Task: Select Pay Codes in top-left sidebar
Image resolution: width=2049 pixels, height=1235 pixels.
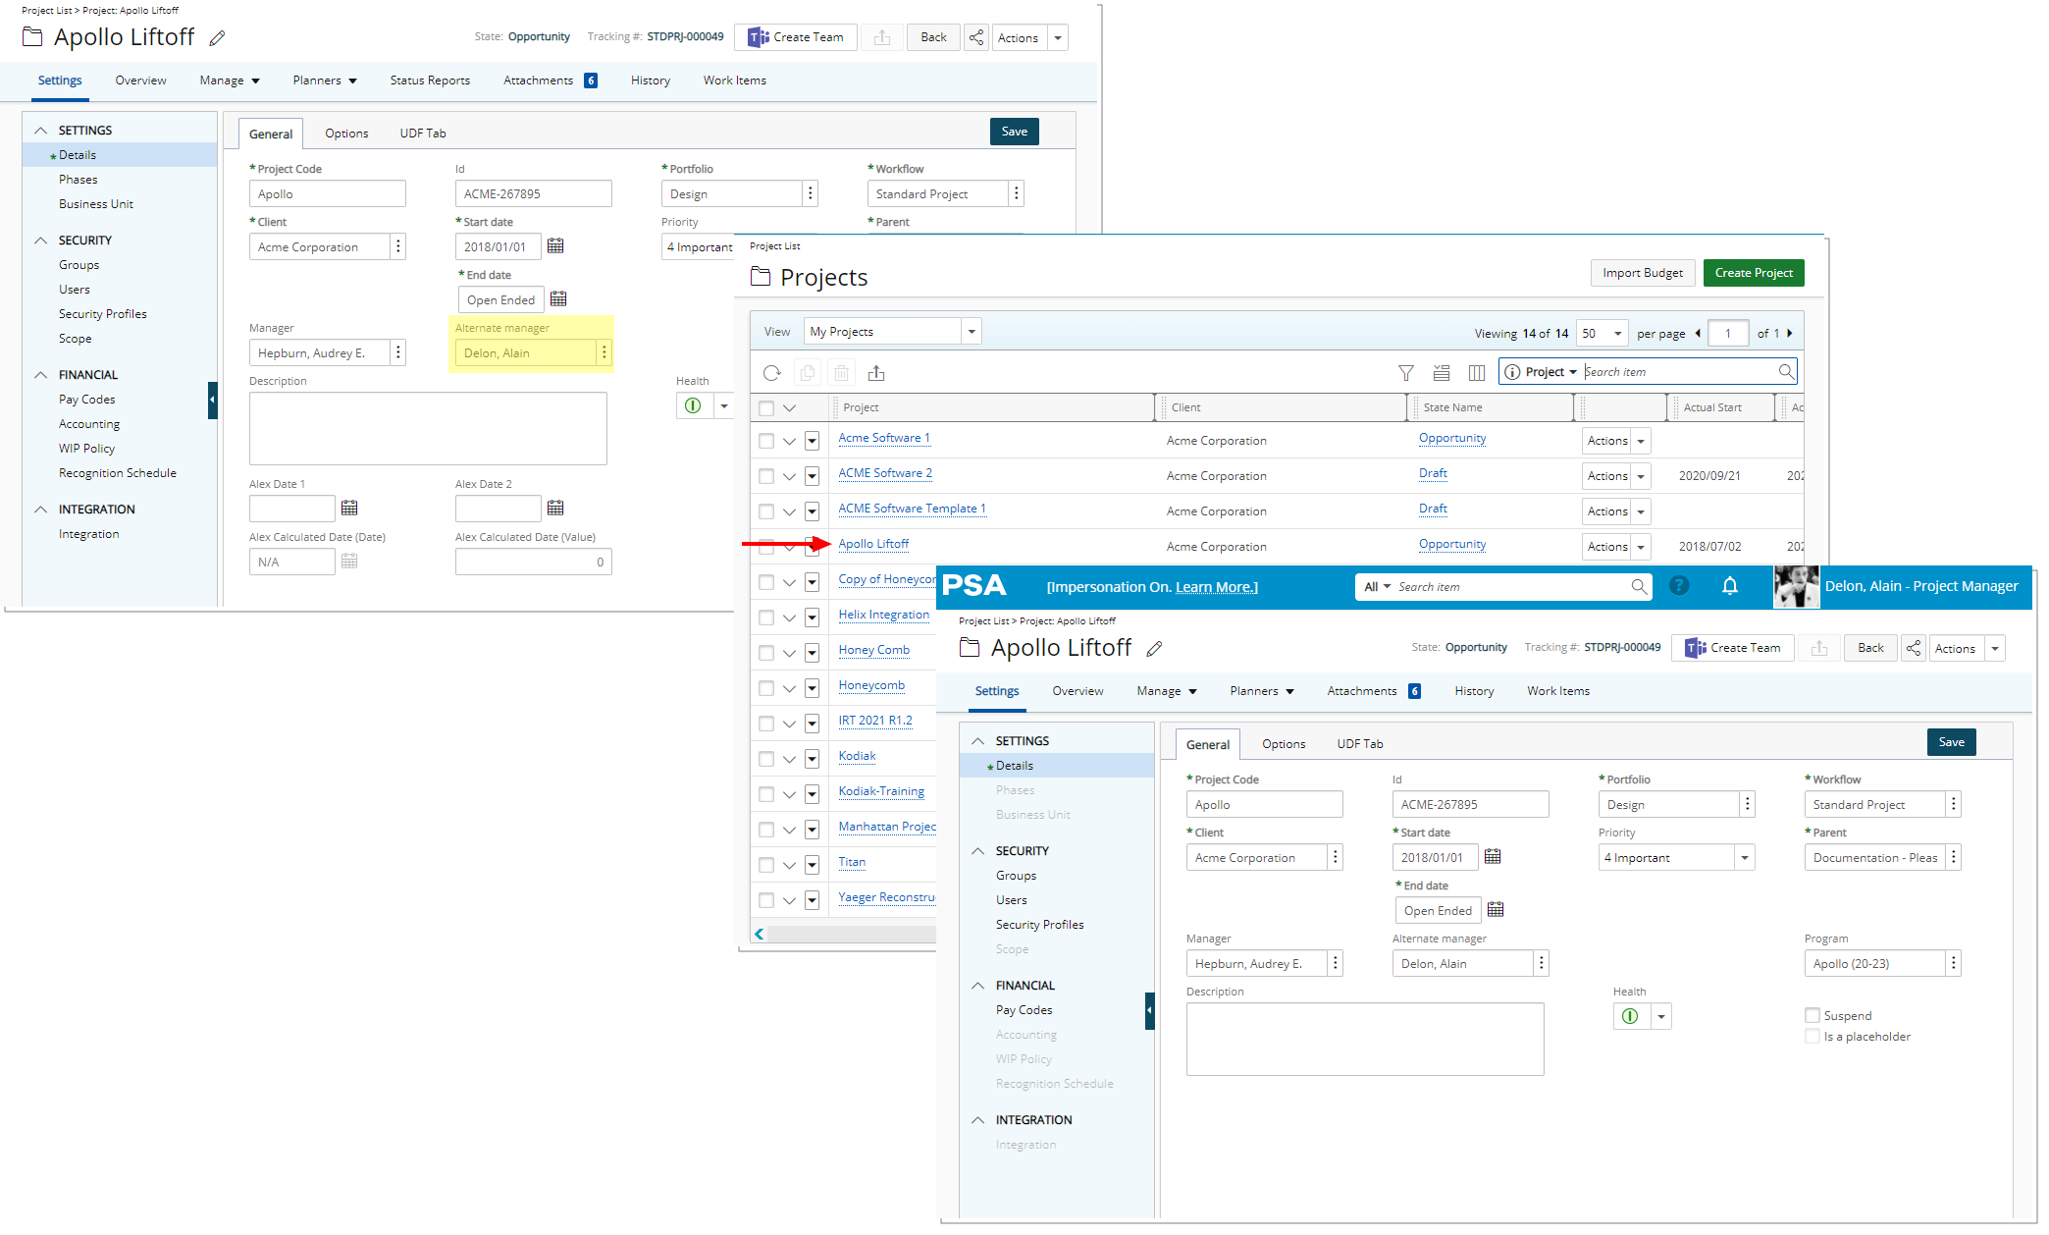Action: [86, 400]
